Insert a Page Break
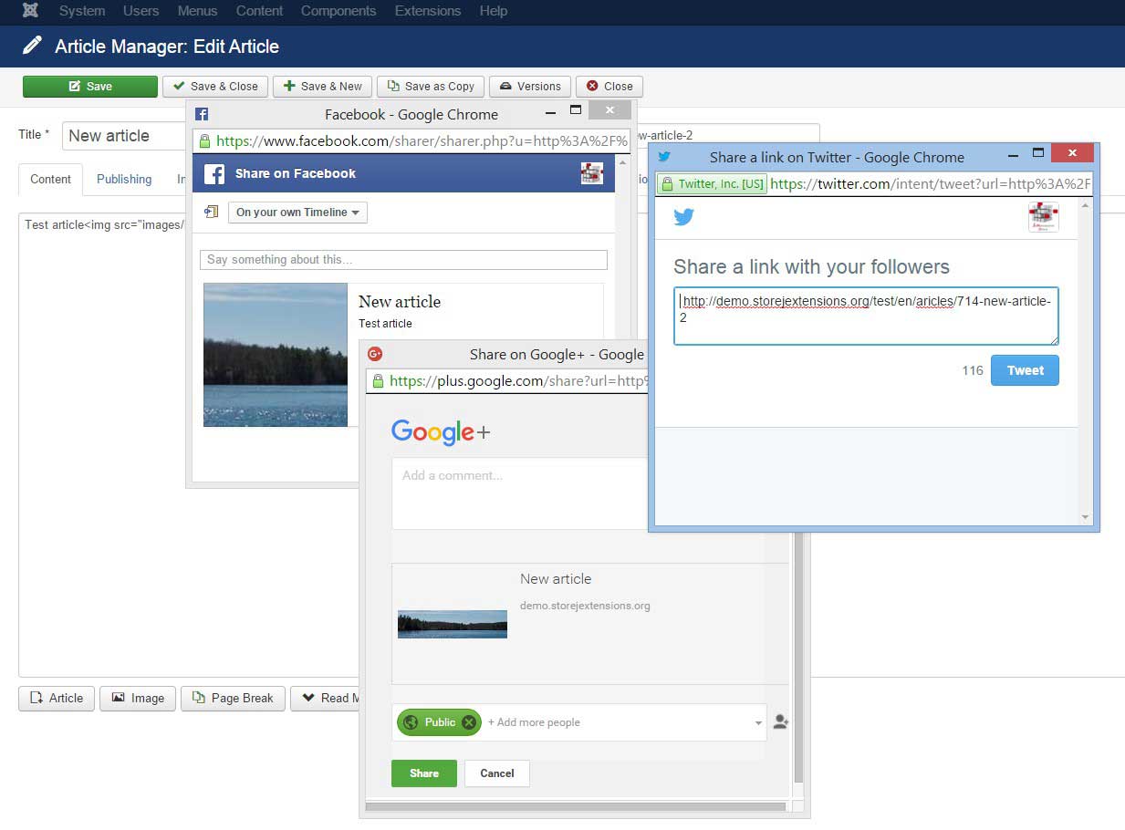1125x830 pixels. (233, 698)
